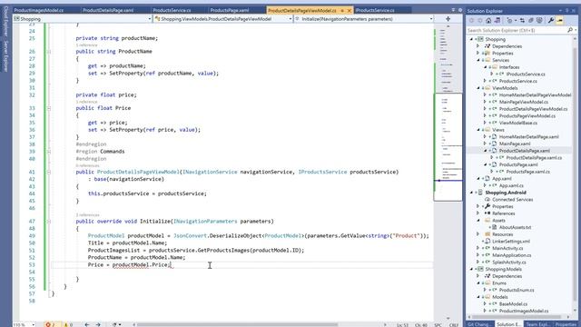
Task: Click the code minimap scrollbar viewport
Action: [x=448, y=147]
